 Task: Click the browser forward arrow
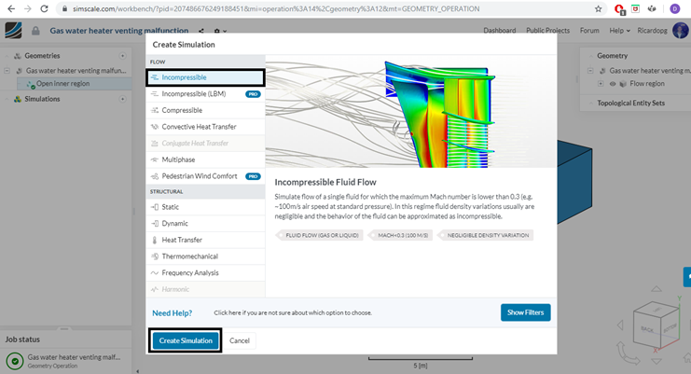click(27, 8)
